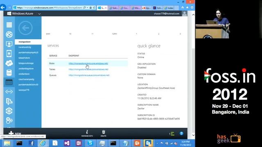Expand the Windows Azure header dropdown chevron
Screen dimensions: 262x147
tap(39, 14)
